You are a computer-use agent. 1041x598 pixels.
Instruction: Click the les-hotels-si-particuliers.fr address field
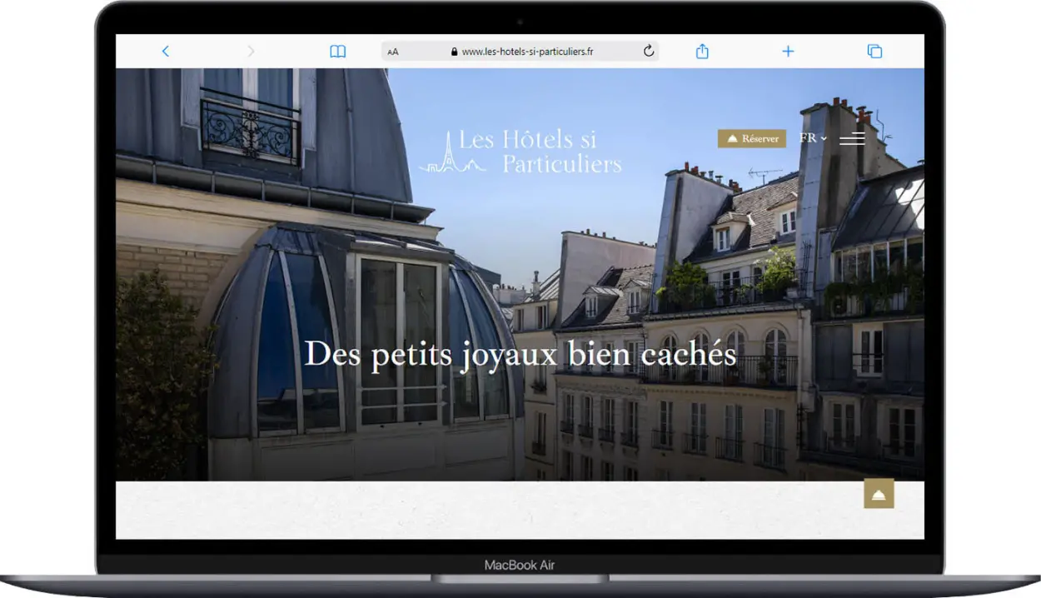520,52
